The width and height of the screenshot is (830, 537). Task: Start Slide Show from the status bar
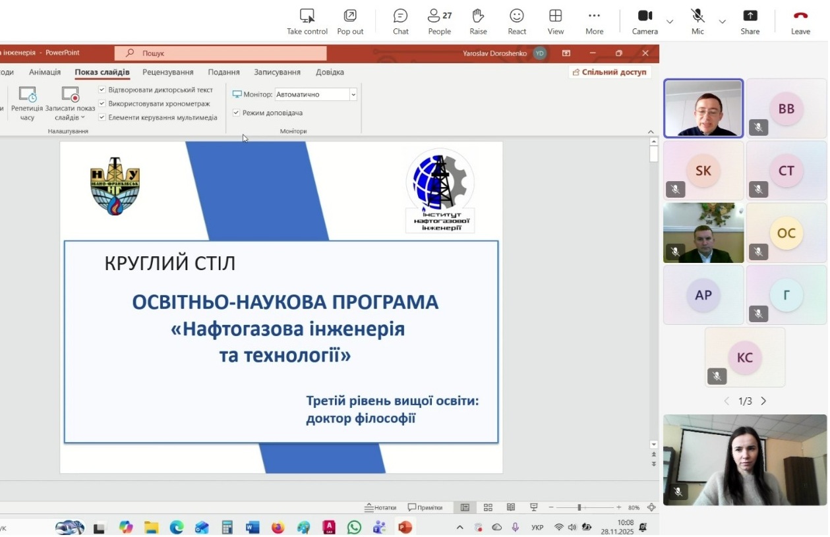[533, 507]
